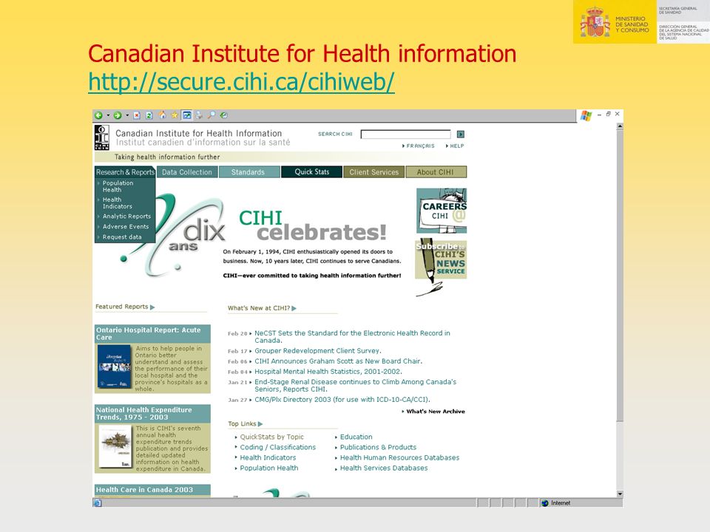The height and width of the screenshot is (532, 710).
Task: Open the Help link
Action: click(x=455, y=146)
